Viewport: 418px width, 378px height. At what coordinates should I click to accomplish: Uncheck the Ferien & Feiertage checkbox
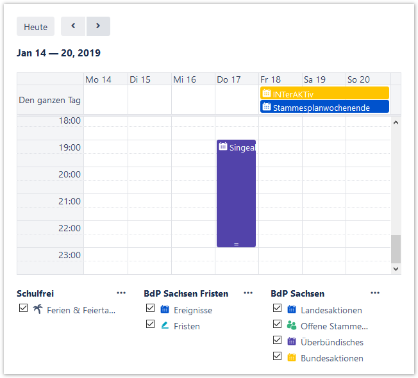(x=24, y=309)
